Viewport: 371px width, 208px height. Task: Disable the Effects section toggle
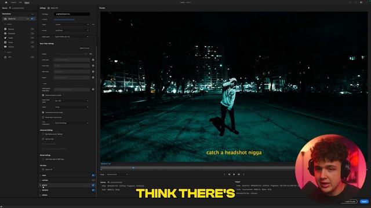pos(93,185)
